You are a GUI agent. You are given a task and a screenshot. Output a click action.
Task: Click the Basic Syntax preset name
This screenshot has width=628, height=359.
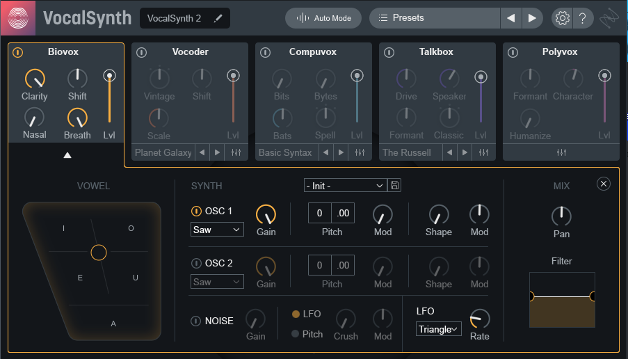point(285,152)
